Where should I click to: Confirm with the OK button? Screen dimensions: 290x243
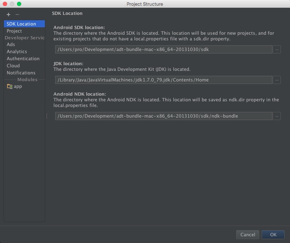tap(273, 234)
